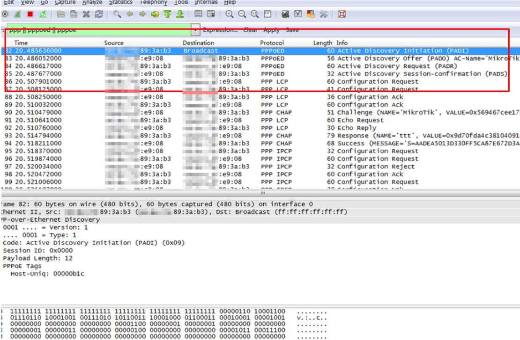
Task: Select the PADS packet at 20.487677000
Action: 260,74
